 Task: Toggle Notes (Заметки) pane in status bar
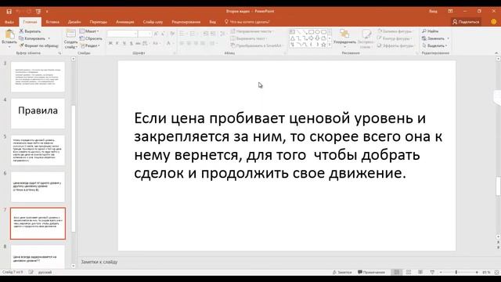point(342,272)
